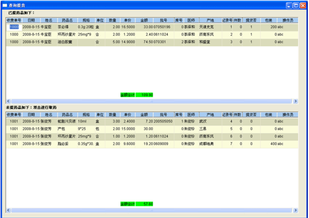Click batch number 070301 cell
Screen dimensions: 309x218
164,42
